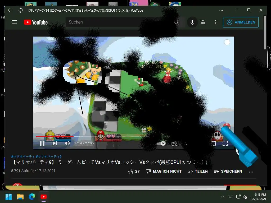Viewport: 271px width, 203px height.
Task: Open the app's three-dot title bar menu
Action: coord(221,10)
